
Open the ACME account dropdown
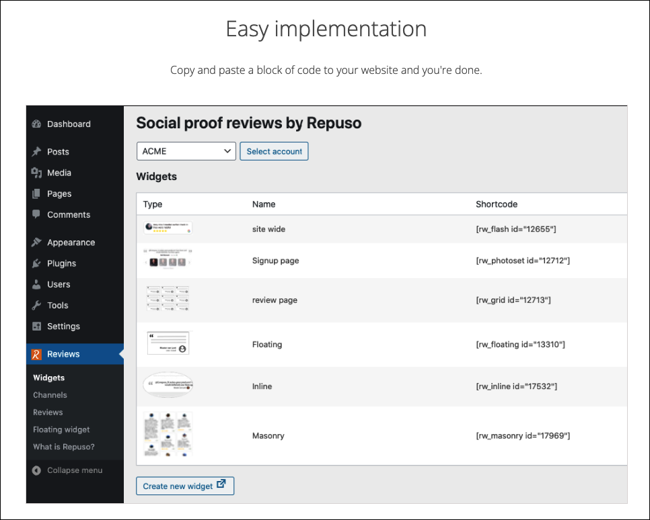pyautogui.click(x=186, y=151)
